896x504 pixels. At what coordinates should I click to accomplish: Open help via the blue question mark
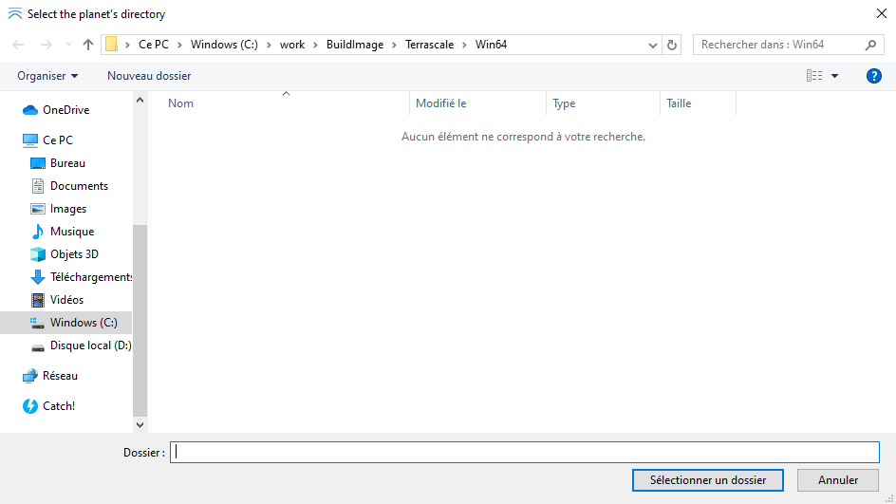874,76
